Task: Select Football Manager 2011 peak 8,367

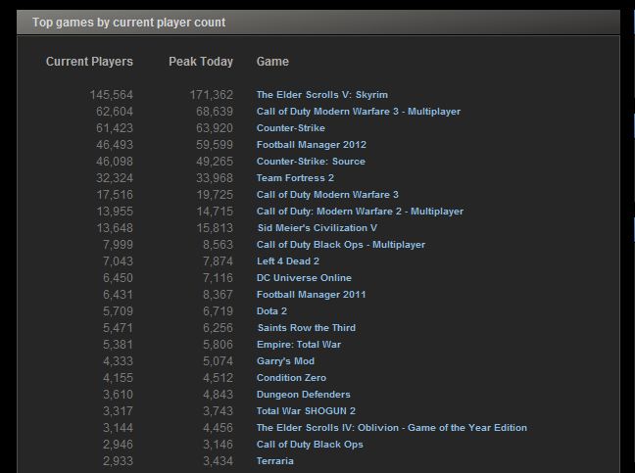Action: tap(218, 294)
